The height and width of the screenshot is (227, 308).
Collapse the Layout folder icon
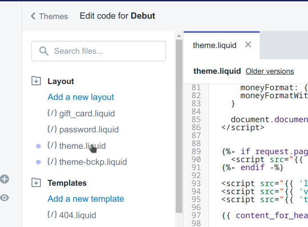click(36, 81)
